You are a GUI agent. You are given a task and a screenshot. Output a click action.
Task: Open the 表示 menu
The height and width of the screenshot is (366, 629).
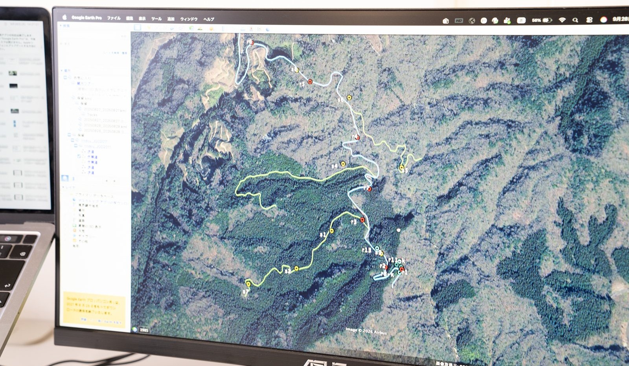coord(142,18)
